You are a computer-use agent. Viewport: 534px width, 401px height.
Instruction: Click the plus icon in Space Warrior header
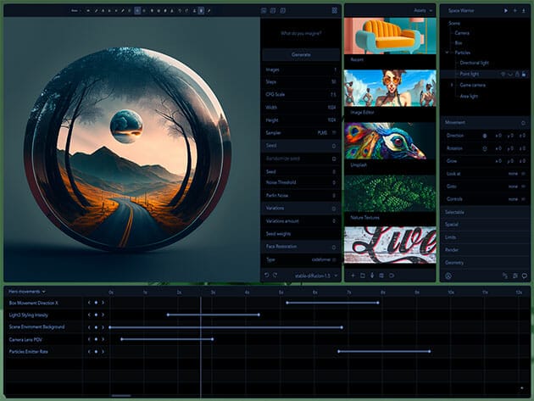tap(515, 10)
